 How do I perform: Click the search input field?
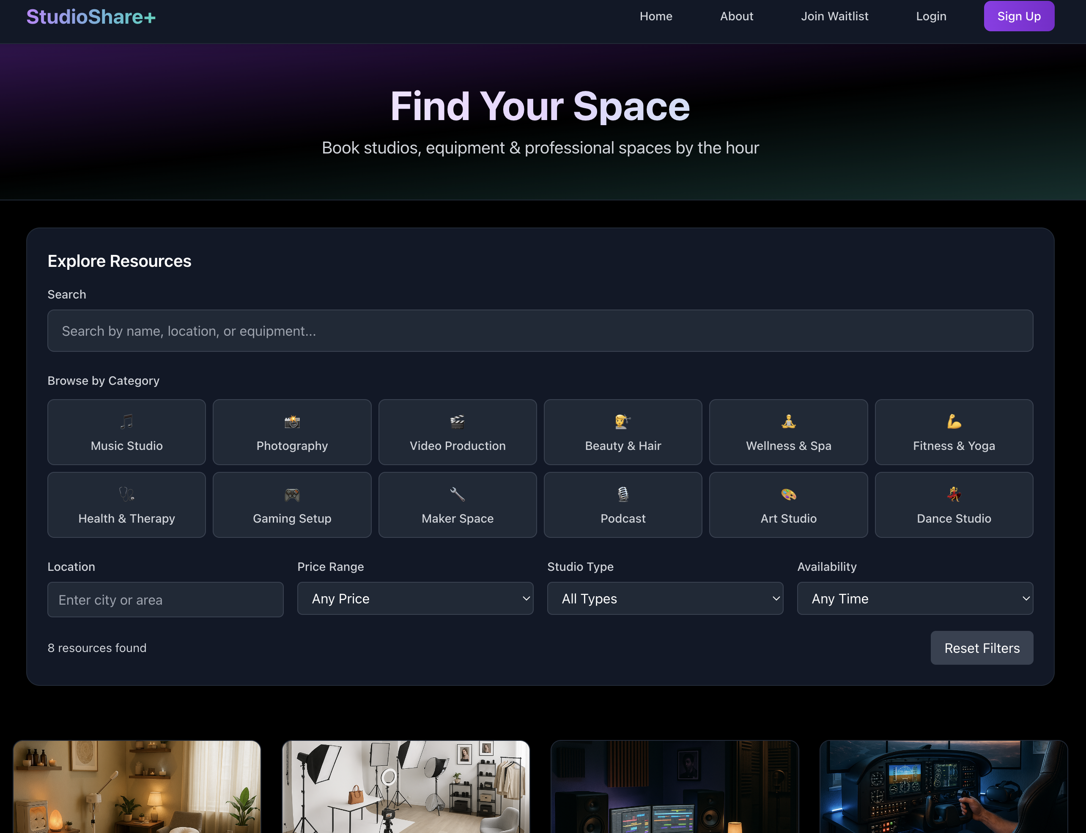[541, 330]
